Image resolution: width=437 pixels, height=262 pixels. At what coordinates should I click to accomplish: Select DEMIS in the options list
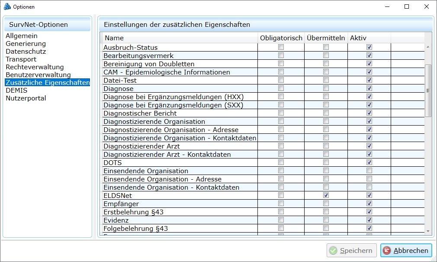point(16,91)
